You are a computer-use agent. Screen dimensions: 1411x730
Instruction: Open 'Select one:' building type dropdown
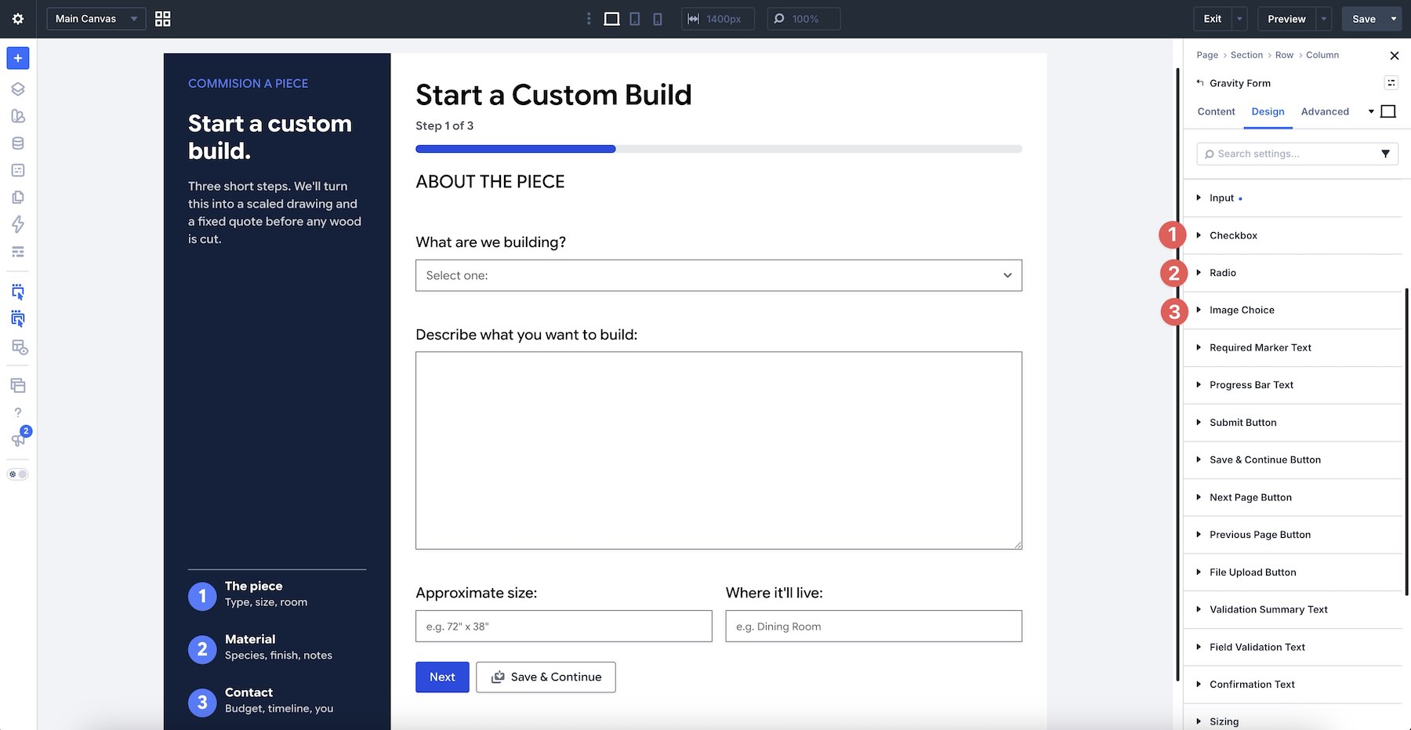coord(719,275)
